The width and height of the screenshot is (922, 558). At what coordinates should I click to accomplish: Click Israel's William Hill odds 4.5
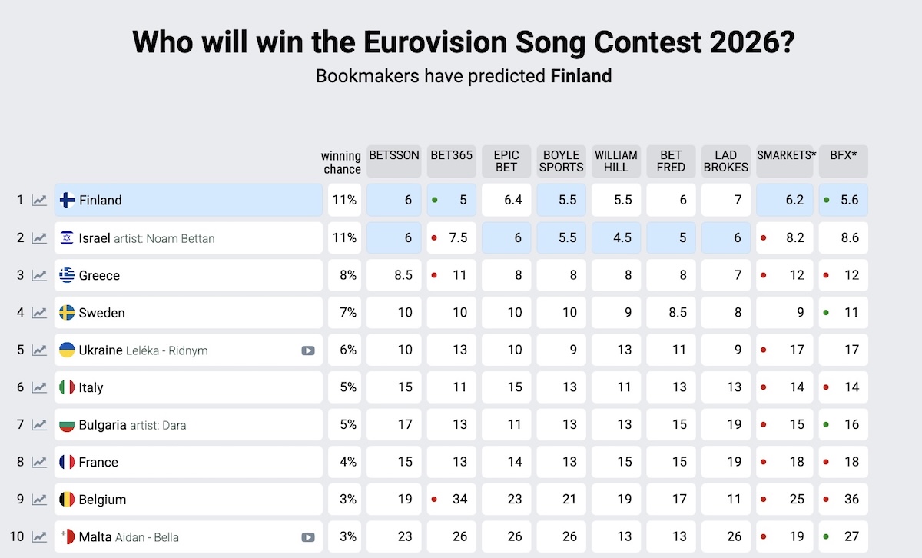point(616,238)
